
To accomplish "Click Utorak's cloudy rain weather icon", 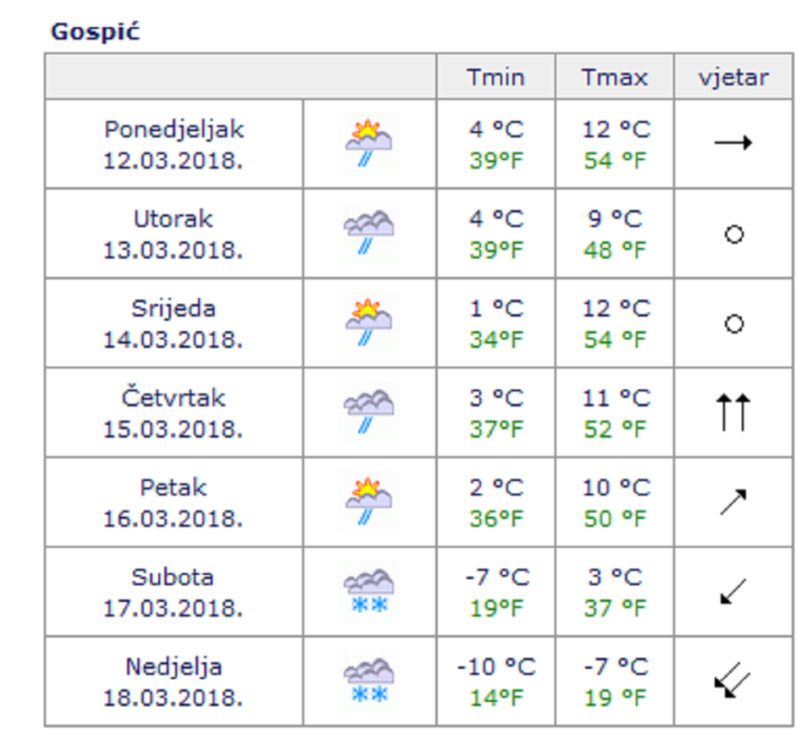I will [x=369, y=234].
